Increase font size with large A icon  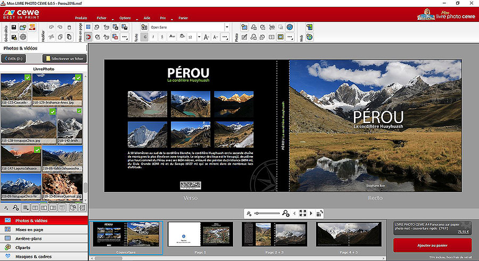tap(206, 37)
